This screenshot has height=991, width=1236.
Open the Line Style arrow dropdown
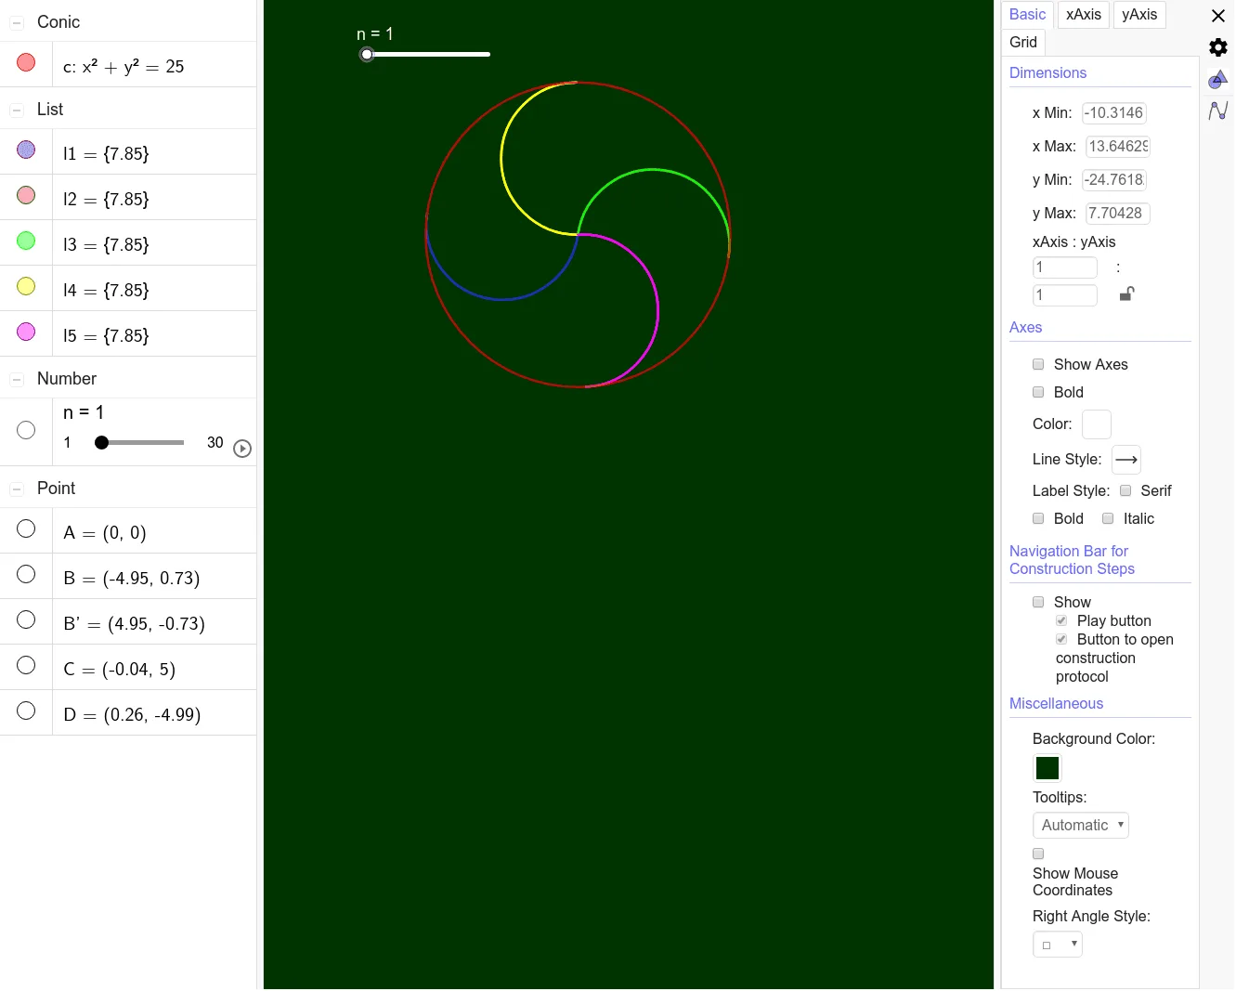click(x=1125, y=460)
